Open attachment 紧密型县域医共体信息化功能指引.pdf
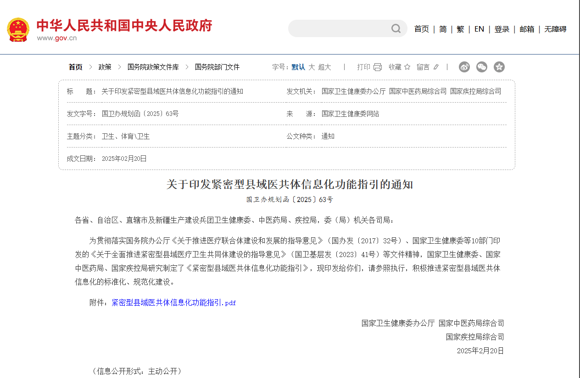The width and height of the screenshot is (580, 378). 174,303
